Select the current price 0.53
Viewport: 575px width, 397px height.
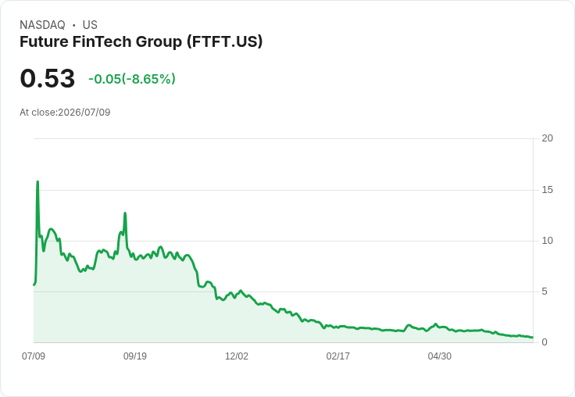(48, 78)
